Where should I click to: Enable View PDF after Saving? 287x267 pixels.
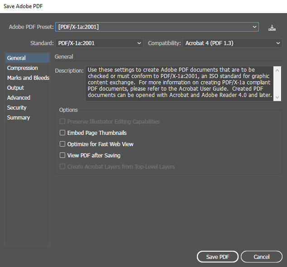[x=62, y=156]
